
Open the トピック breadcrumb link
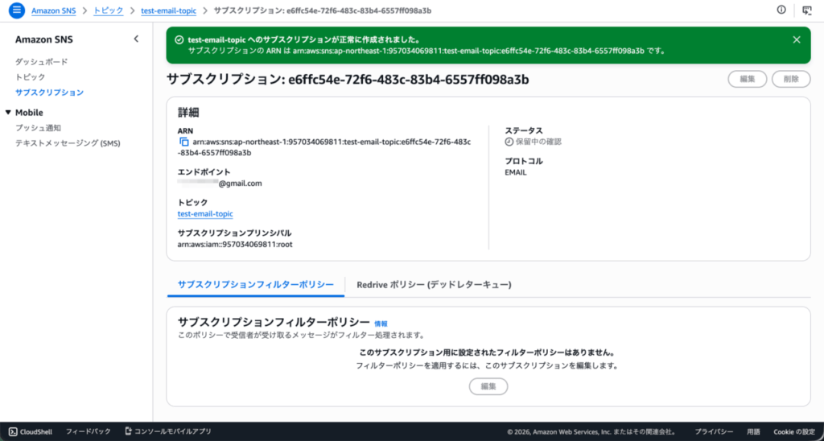(109, 10)
